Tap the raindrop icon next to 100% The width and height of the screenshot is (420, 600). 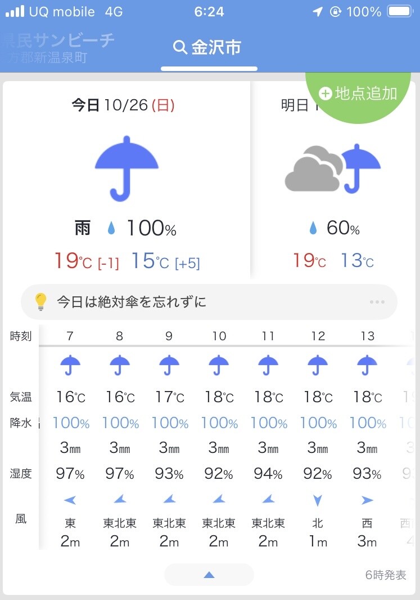[111, 228]
